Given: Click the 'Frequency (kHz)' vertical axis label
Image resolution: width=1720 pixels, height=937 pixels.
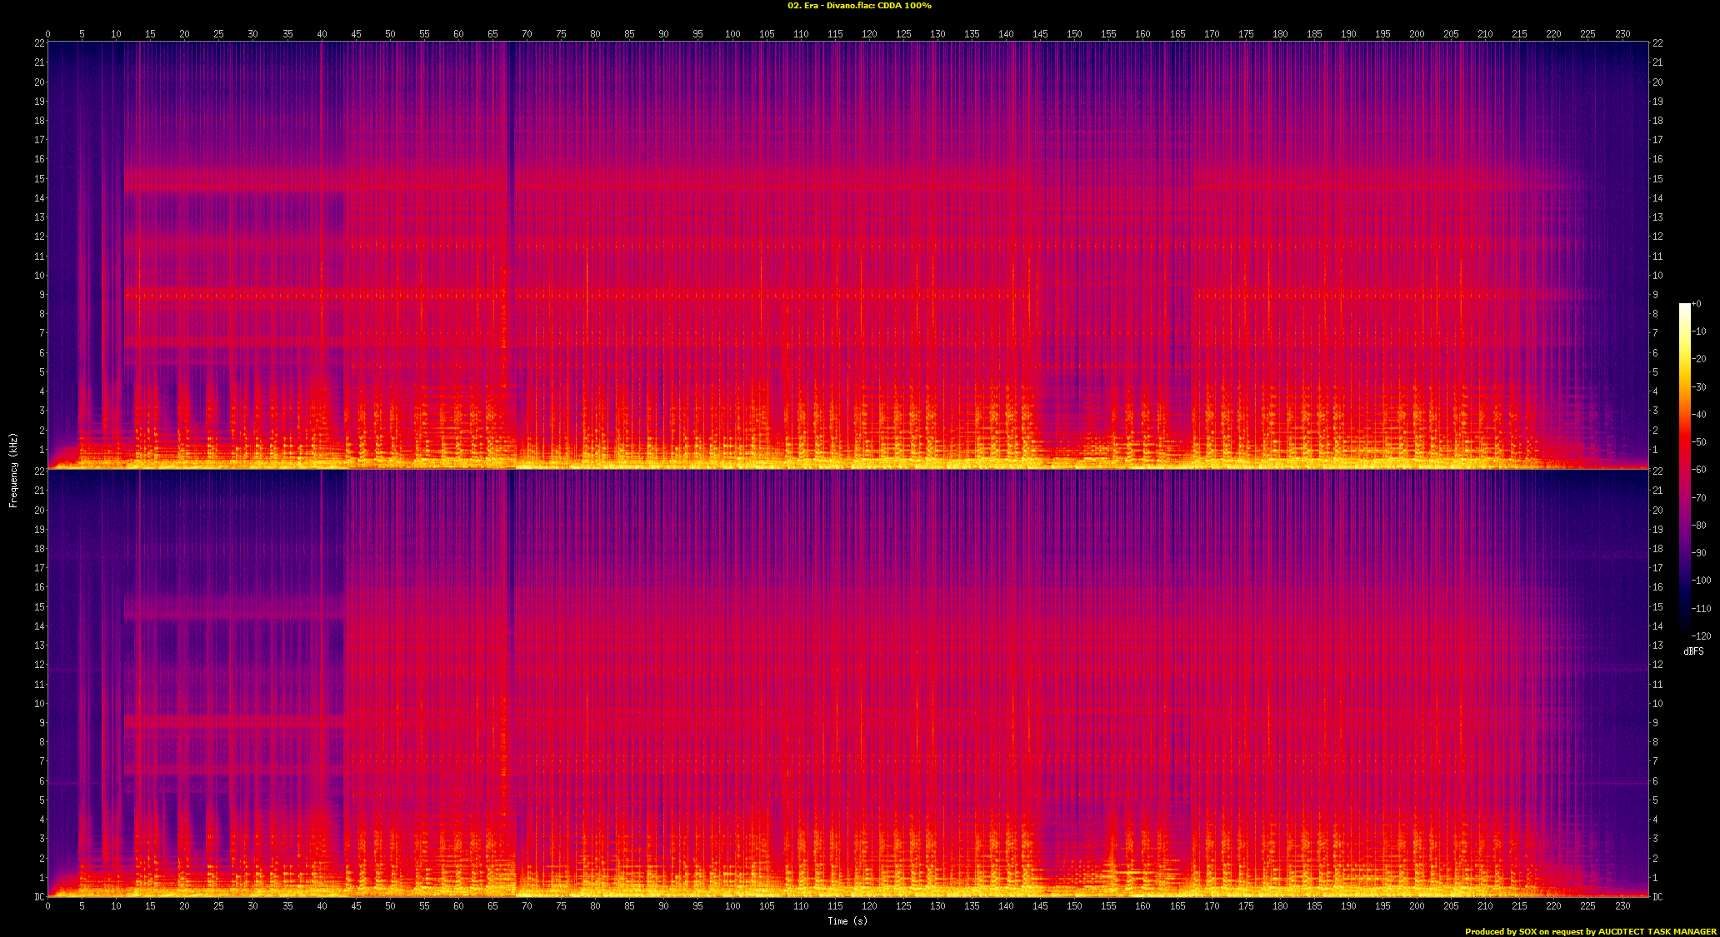Looking at the screenshot, I should 13,470.
